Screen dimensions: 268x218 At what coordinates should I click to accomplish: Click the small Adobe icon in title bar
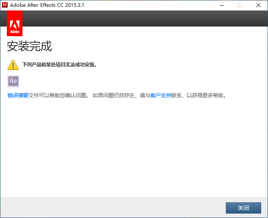[4, 5]
